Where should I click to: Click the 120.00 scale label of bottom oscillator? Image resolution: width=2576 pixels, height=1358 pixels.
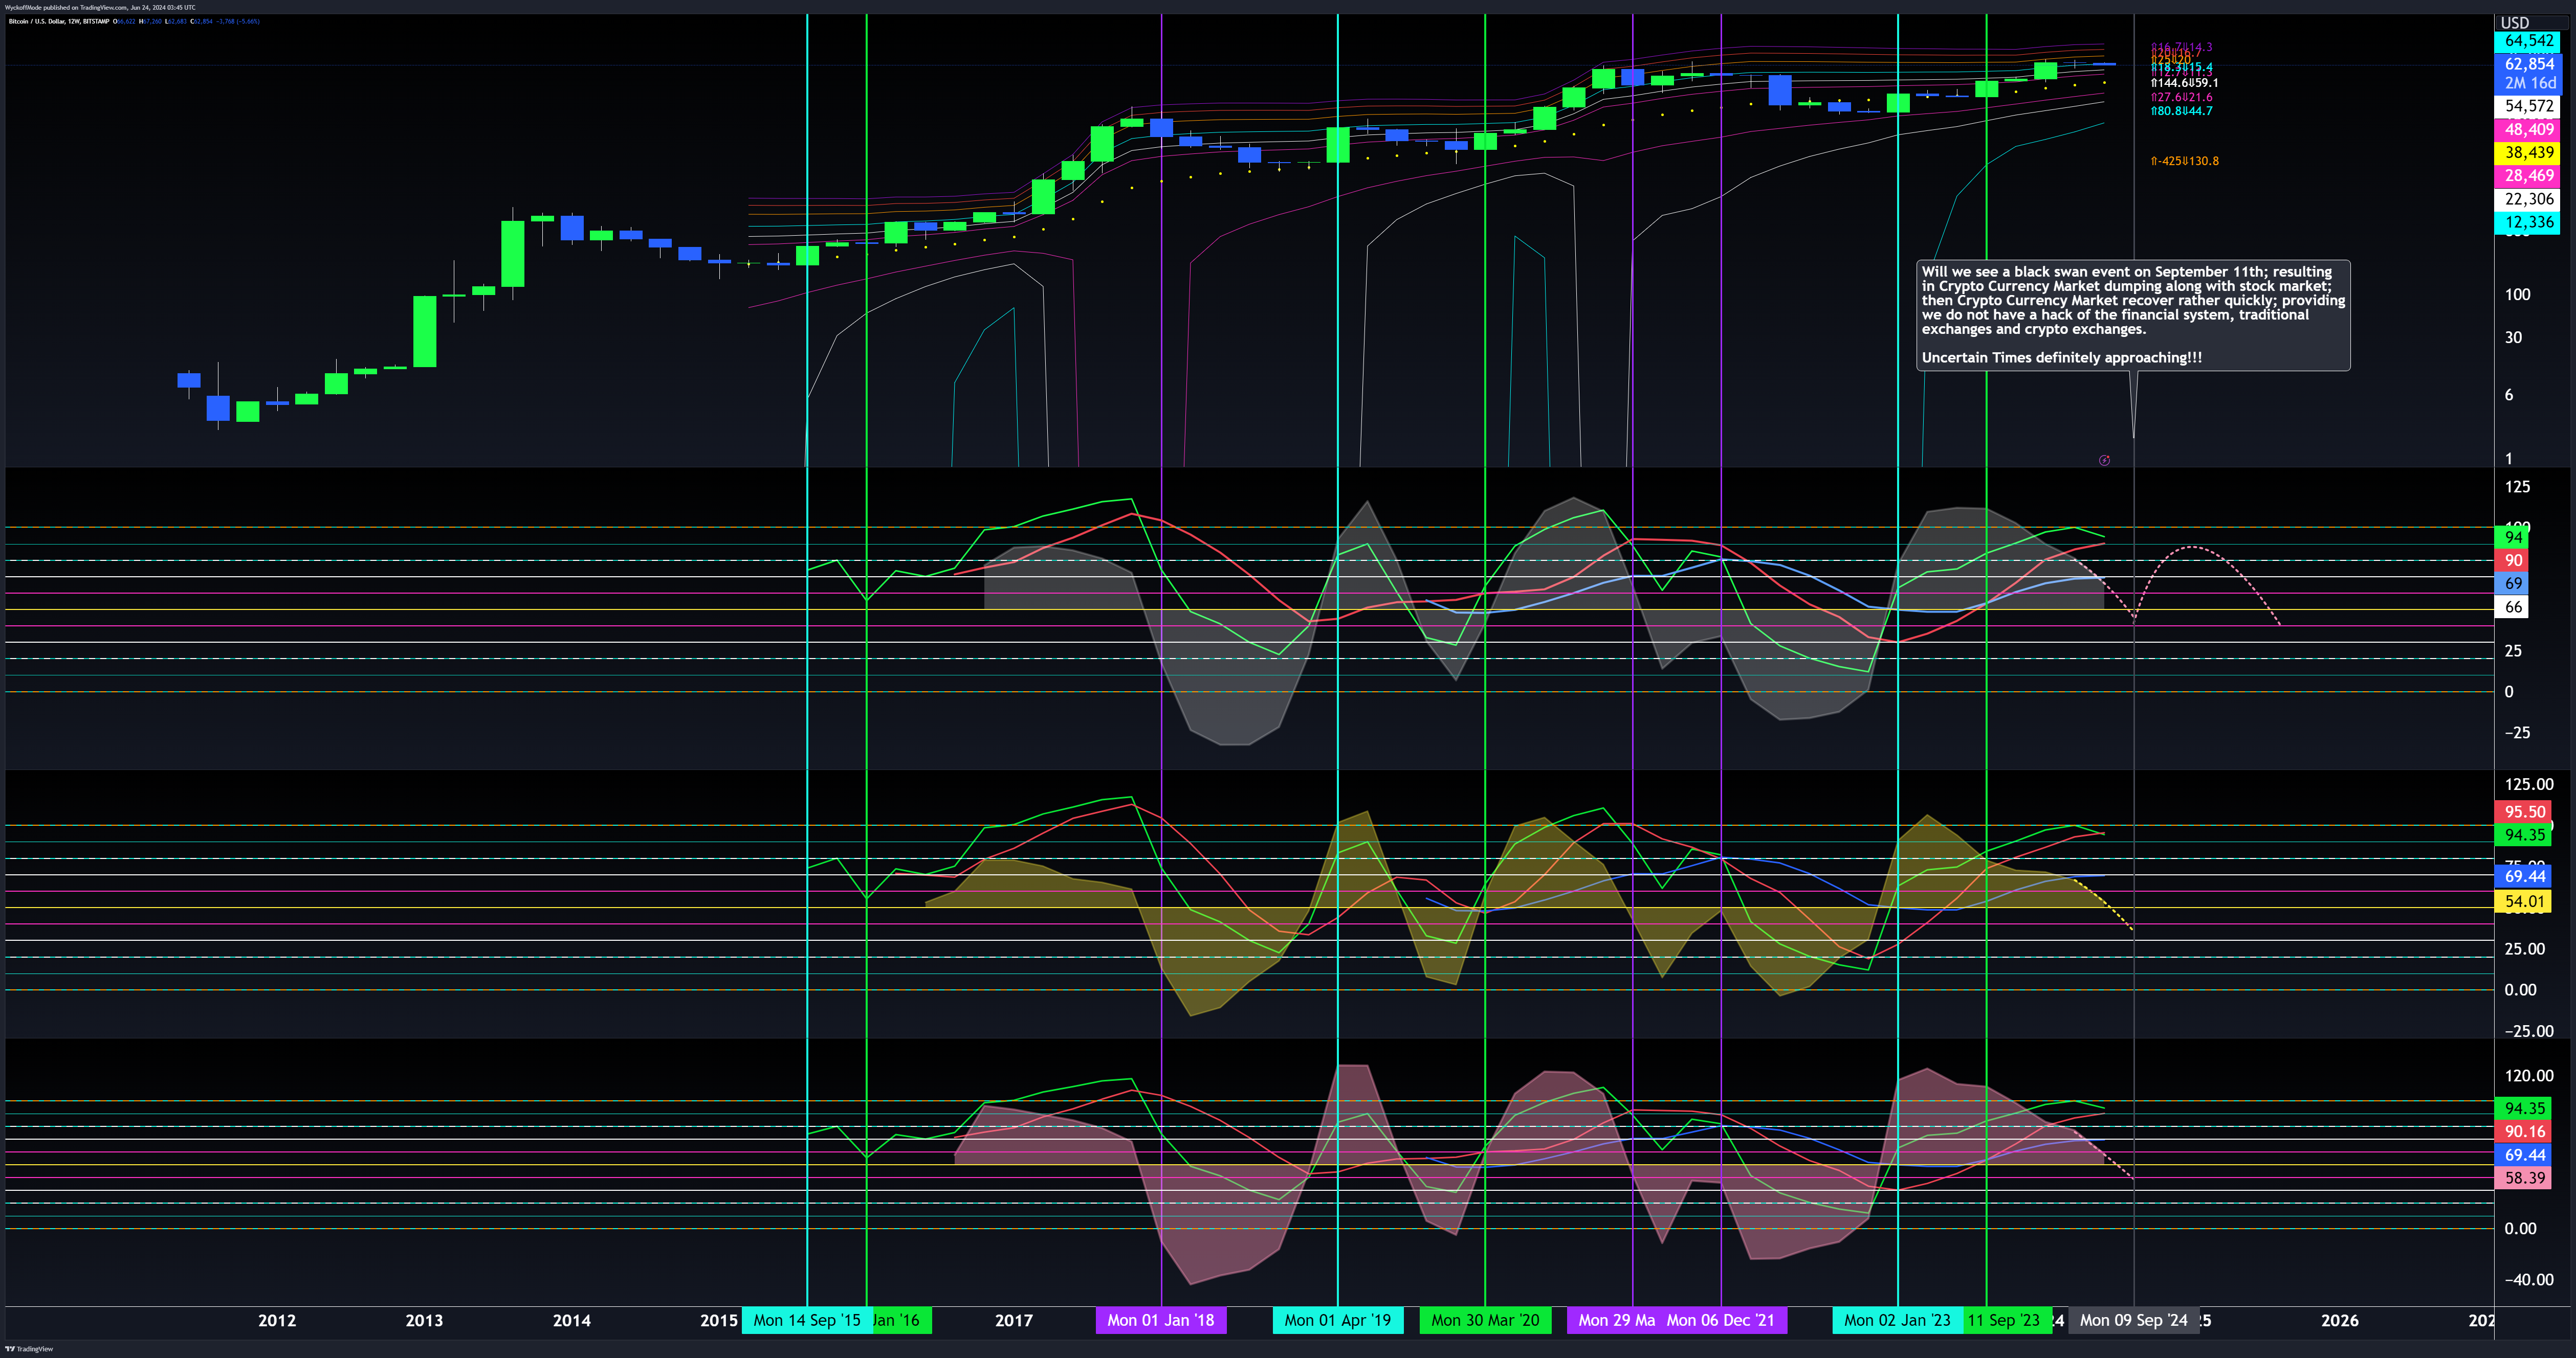click(2529, 1075)
